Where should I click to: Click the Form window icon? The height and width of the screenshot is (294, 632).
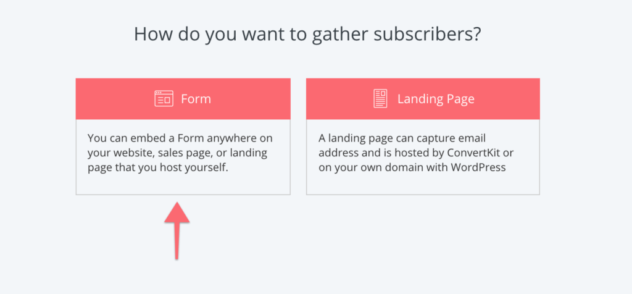[x=164, y=98]
